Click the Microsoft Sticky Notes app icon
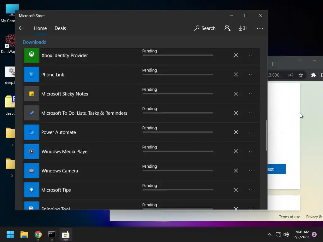 (32, 94)
